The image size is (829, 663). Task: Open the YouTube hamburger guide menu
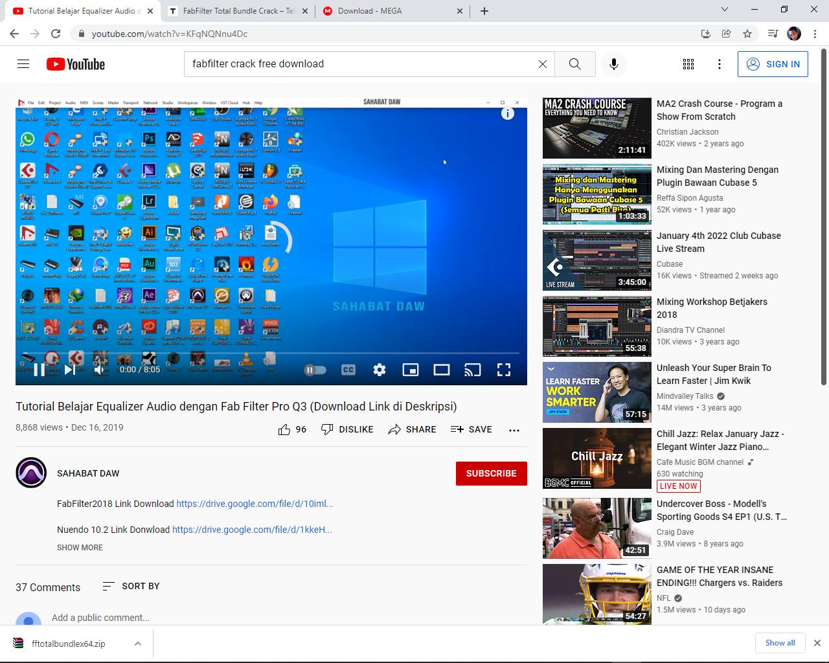click(x=23, y=64)
